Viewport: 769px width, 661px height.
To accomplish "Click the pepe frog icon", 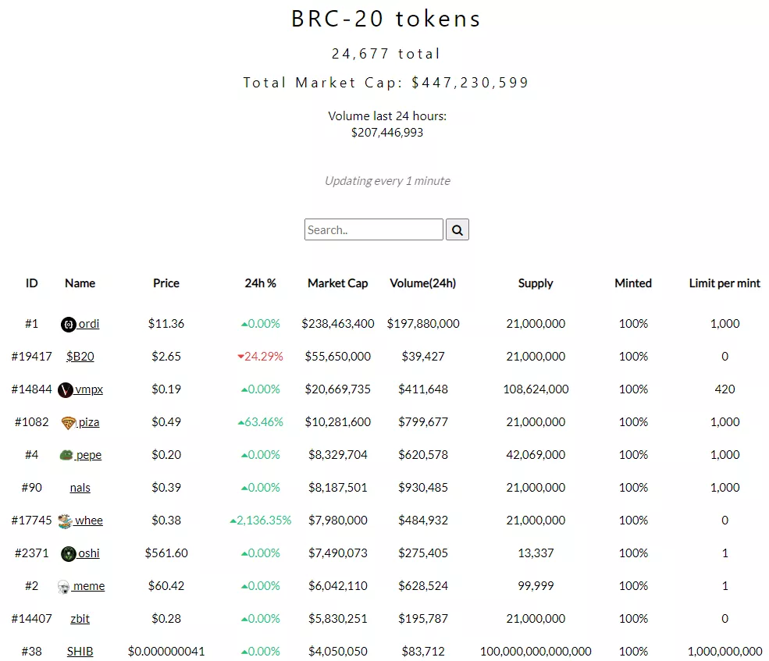I will point(66,455).
